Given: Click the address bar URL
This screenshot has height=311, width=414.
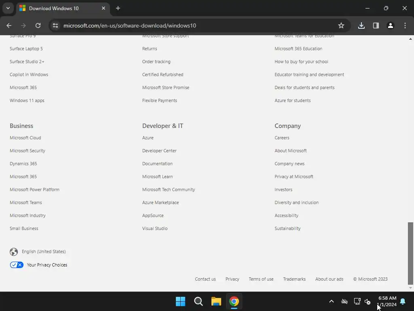Looking at the screenshot, I should tap(130, 26).
